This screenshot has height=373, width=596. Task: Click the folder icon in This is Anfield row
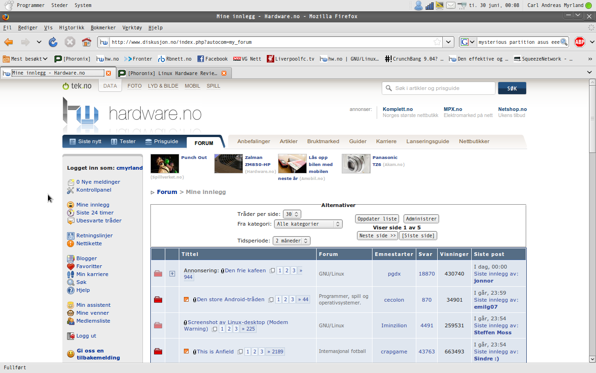(x=158, y=352)
